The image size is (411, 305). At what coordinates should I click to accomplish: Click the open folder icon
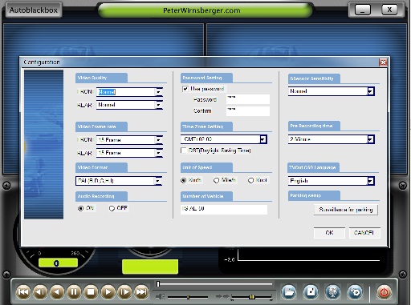click(x=288, y=292)
